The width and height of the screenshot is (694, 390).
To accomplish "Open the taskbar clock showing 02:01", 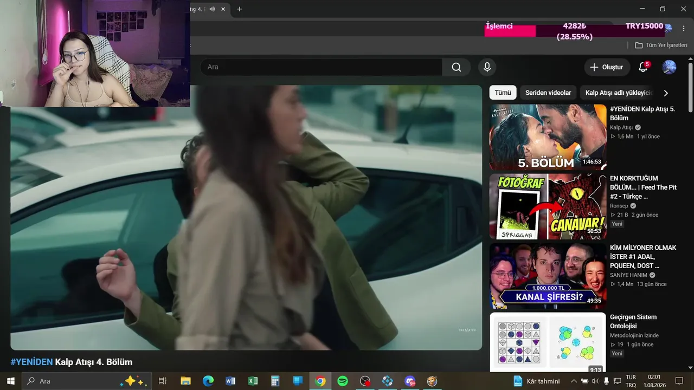I will pyautogui.click(x=654, y=381).
